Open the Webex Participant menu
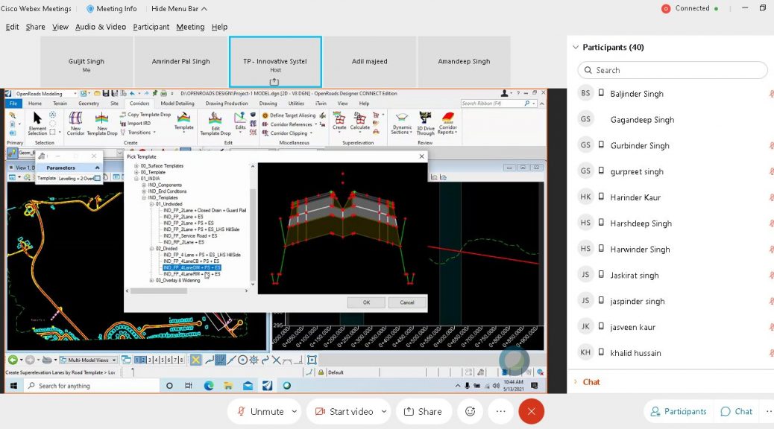The image size is (774, 429). click(x=151, y=27)
